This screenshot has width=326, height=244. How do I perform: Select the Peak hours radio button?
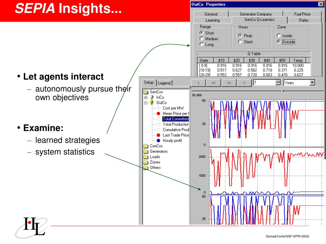pyautogui.click(x=240, y=36)
